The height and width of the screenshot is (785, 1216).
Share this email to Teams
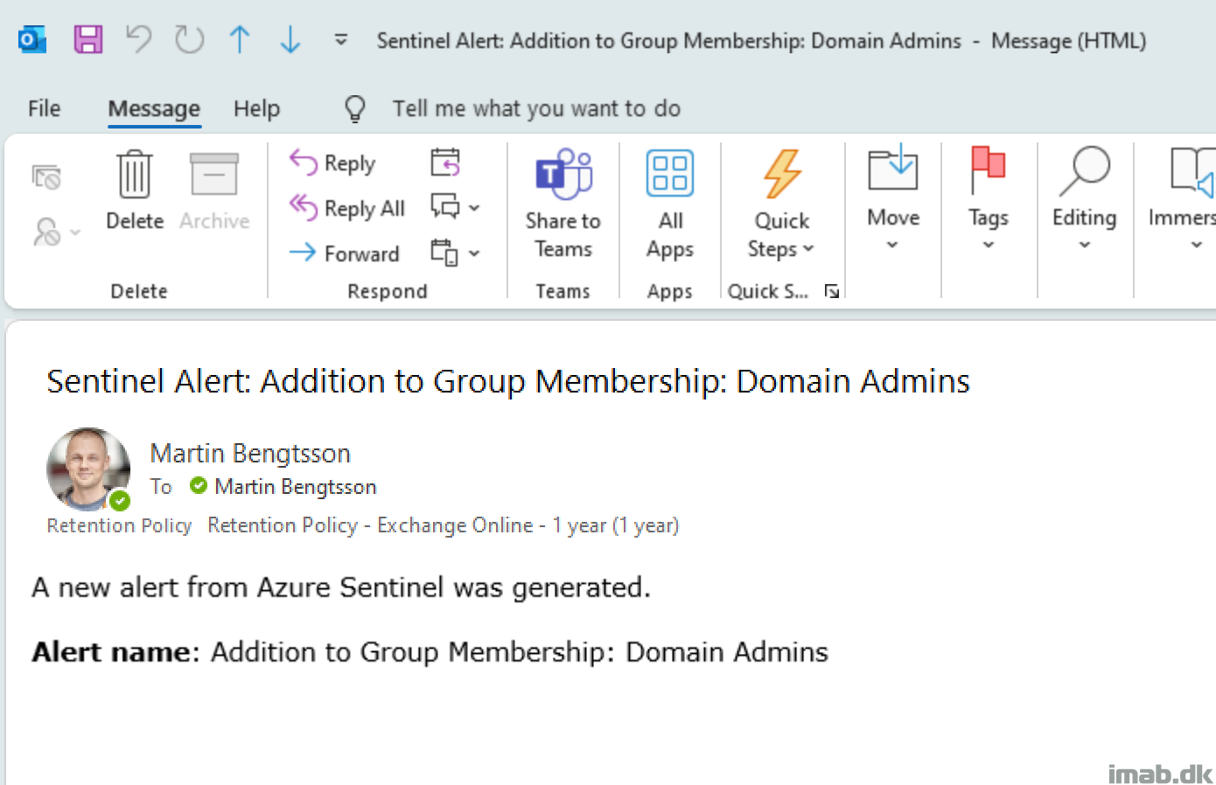point(563,205)
